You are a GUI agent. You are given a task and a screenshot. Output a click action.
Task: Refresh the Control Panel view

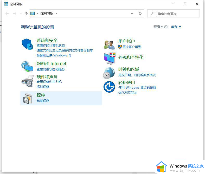tap(140, 13)
